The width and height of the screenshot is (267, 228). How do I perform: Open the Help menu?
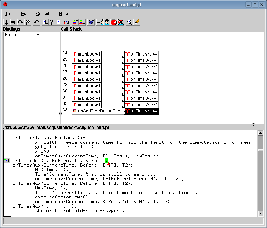click(x=64, y=14)
